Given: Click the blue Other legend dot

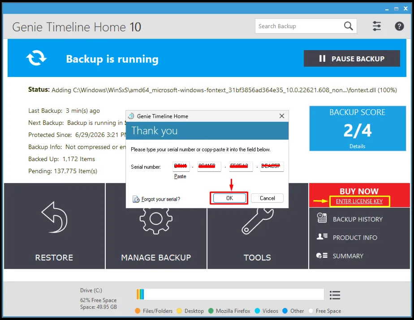Looking at the screenshot, I should tap(285, 311).
